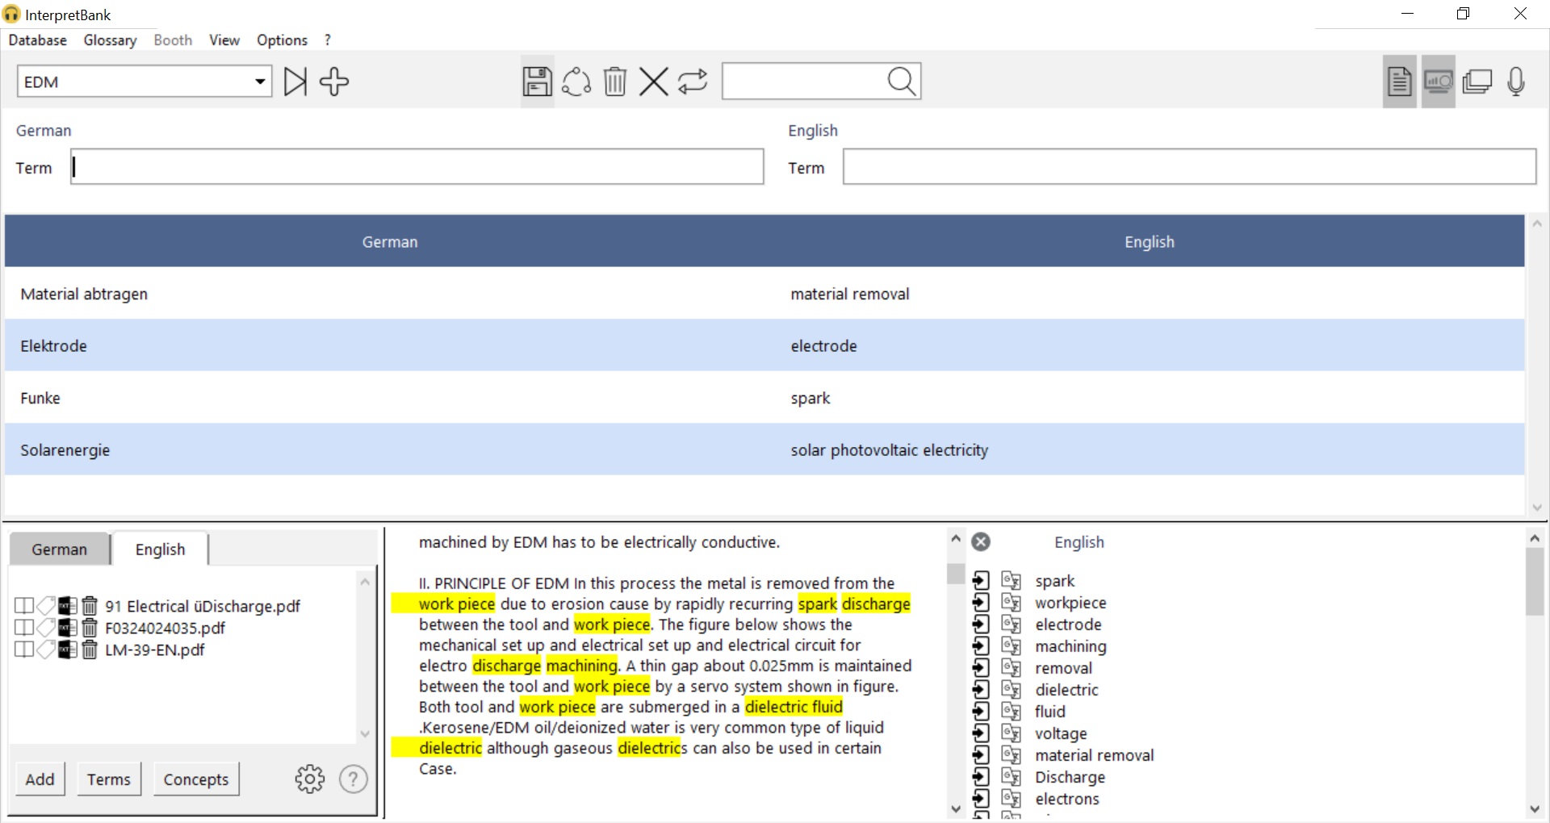Click the Terms button
Image resolution: width=1550 pixels, height=823 pixels.
[x=109, y=779]
